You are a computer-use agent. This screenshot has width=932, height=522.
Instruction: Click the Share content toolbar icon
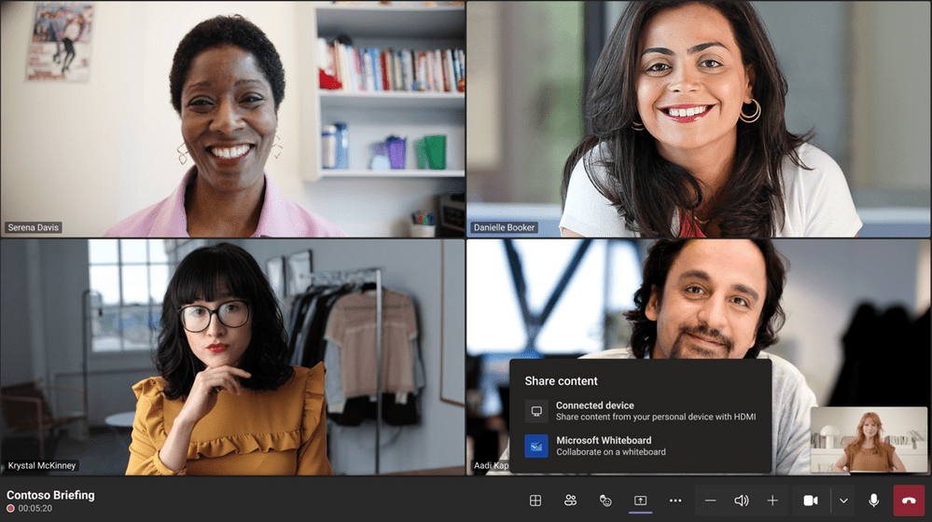640,501
